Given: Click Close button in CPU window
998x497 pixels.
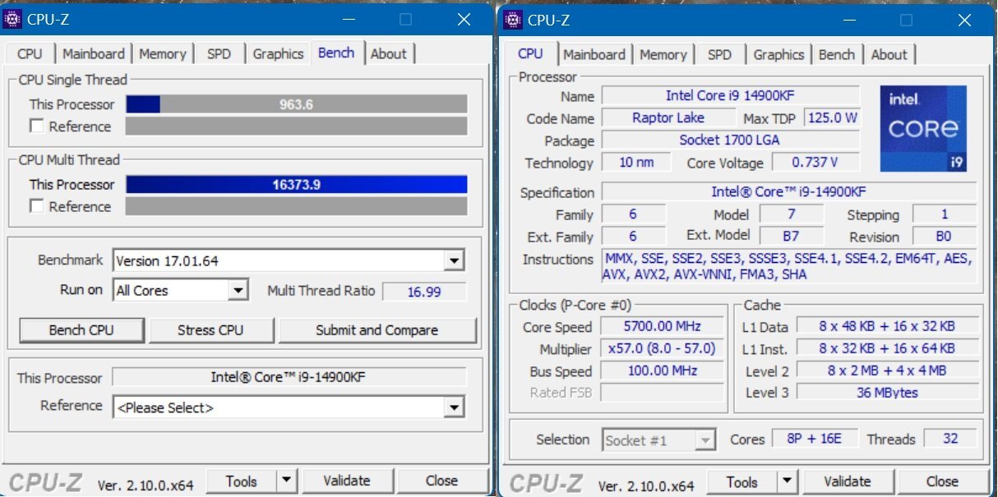Looking at the screenshot, I should point(942,481).
